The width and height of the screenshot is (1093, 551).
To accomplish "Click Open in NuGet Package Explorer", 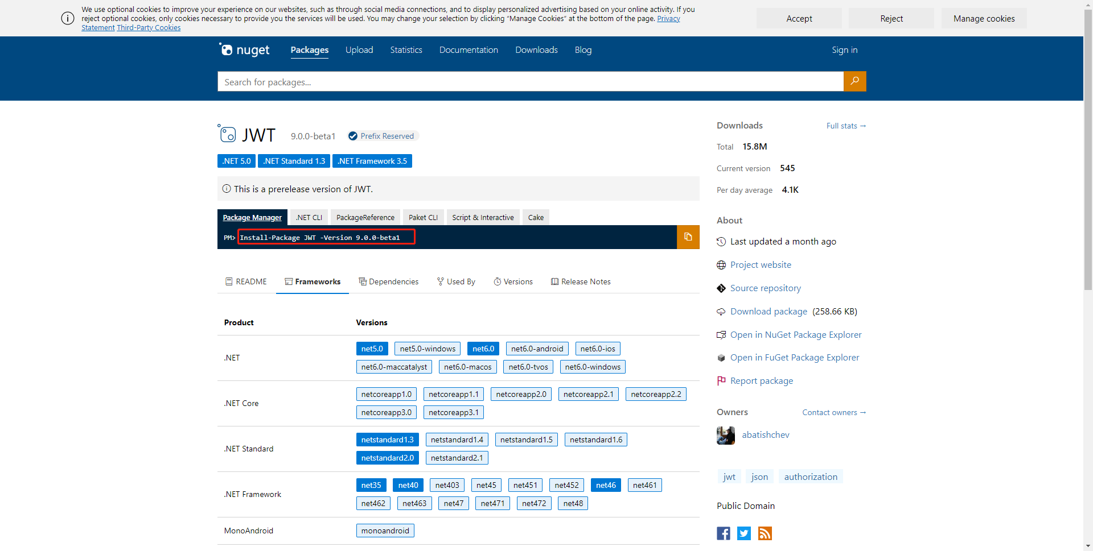I will (x=796, y=335).
